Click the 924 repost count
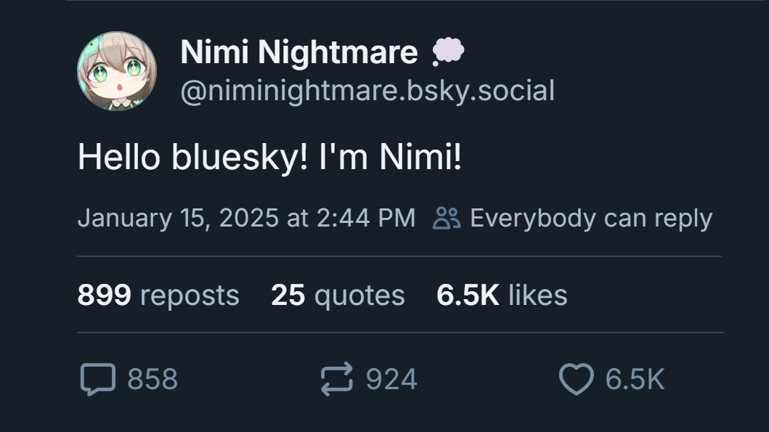The height and width of the screenshot is (432, 769). point(391,379)
